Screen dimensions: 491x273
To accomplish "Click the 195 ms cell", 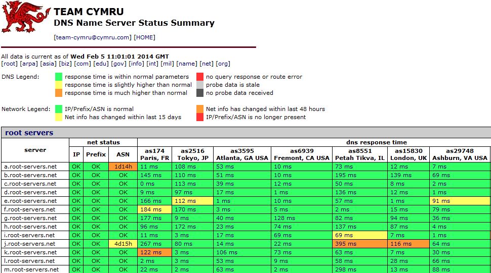I will point(360,175).
